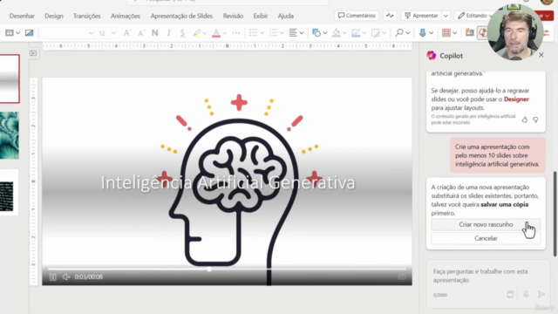
Task: Open the Exibir ribbon tab
Action: click(x=261, y=16)
